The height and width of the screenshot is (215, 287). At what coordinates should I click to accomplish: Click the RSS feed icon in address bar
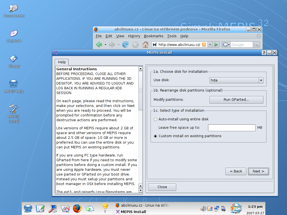tap(204, 45)
